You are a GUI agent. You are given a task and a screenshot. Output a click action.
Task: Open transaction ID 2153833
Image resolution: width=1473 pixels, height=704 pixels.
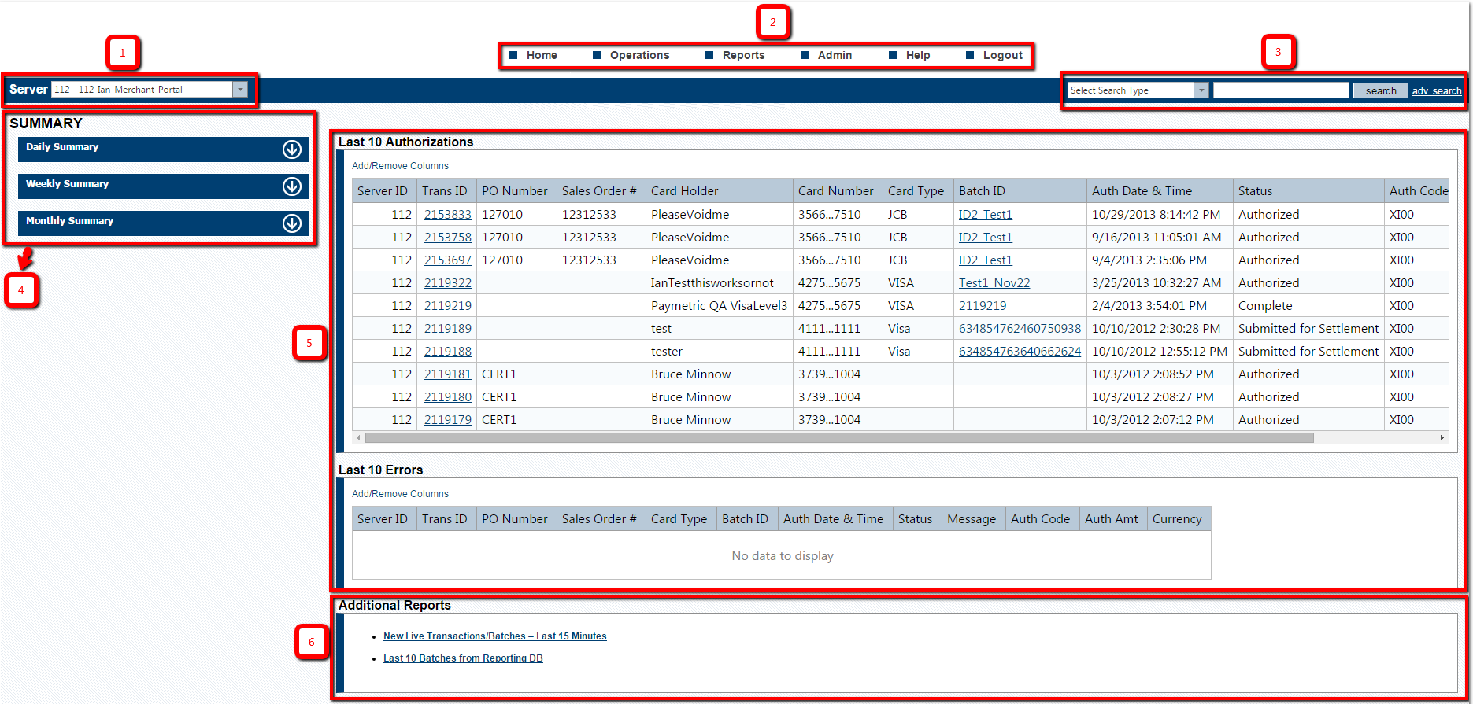tap(447, 215)
